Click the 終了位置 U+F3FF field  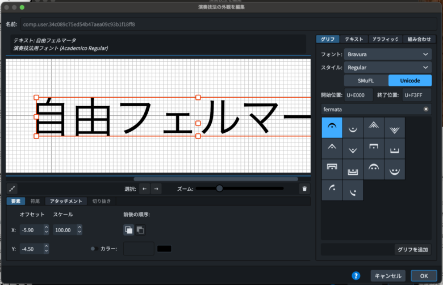click(417, 95)
